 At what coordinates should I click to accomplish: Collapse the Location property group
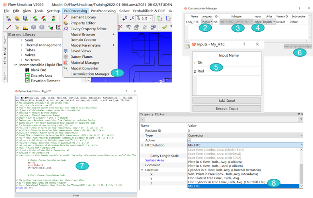pyautogui.click(x=142, y=170)
